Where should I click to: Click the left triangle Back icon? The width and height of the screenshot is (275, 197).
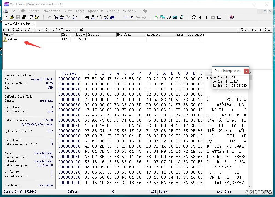(200, 17)
